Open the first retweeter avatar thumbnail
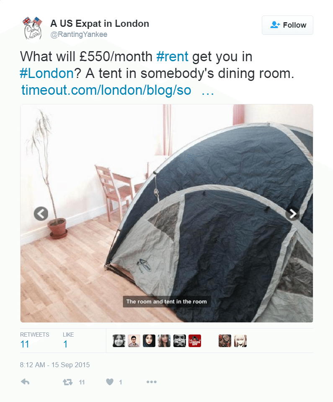Viewport: 333px width, 402px height. point(119,341)
